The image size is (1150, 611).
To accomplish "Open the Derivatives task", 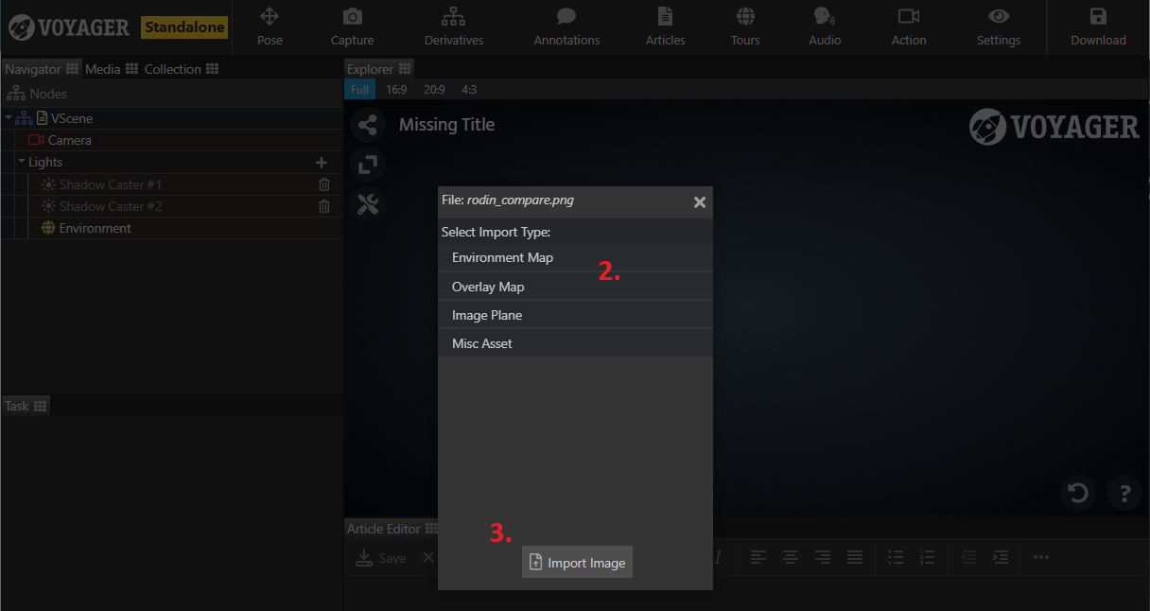I will [454, 26].
